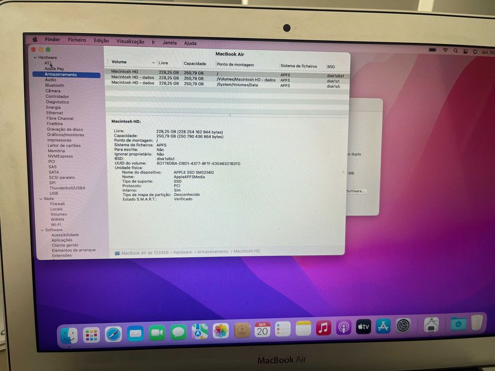Open the Apple menu
The image size is (495, 371).
35,39
